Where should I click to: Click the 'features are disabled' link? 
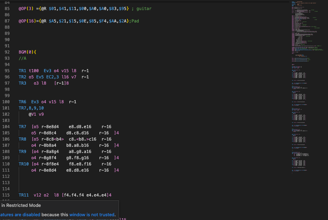point(20,214)
